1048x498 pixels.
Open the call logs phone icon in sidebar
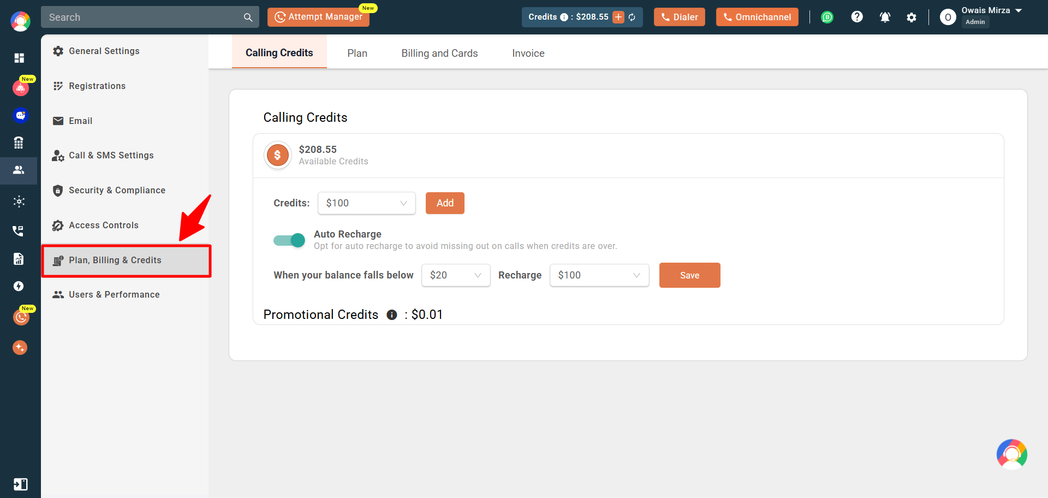pyautogui.click(x=19, y=230)
